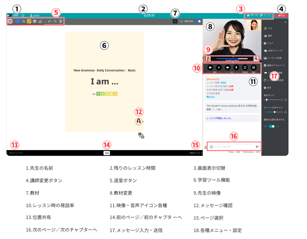This screenshot has width=307, height=239.
Task: Click the translate icon below the textbook
Action: tap(141, 136)
